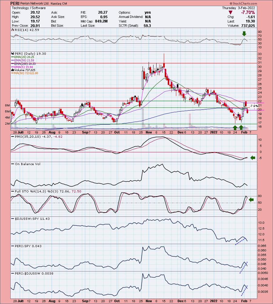This screenshot has width=273, height=304.
Task: Click the EMA(200) 20.33 legend entry
Action: [23, 64]
